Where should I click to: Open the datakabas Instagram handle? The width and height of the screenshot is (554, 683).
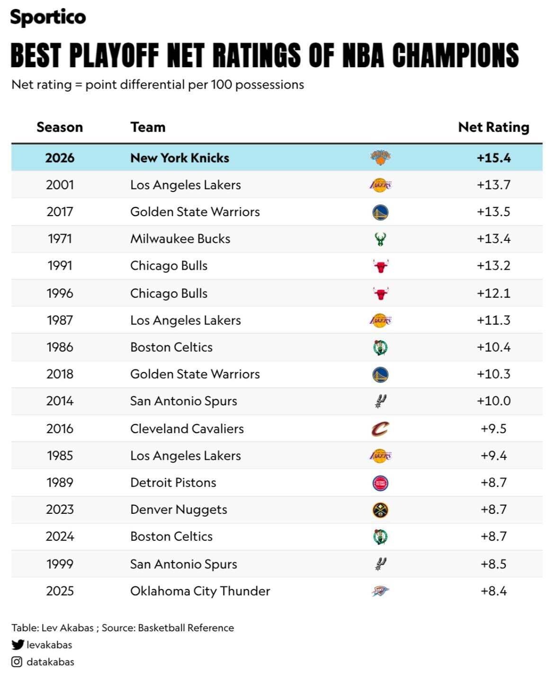(50, 662)
